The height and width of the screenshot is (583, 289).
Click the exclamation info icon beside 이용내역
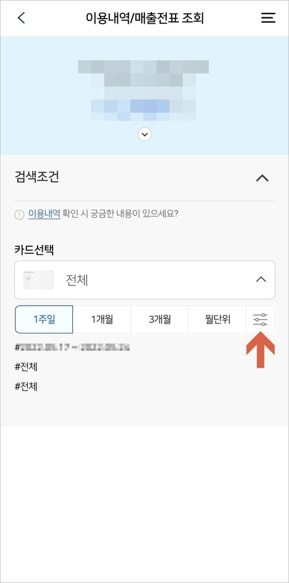tap(19, 215)
